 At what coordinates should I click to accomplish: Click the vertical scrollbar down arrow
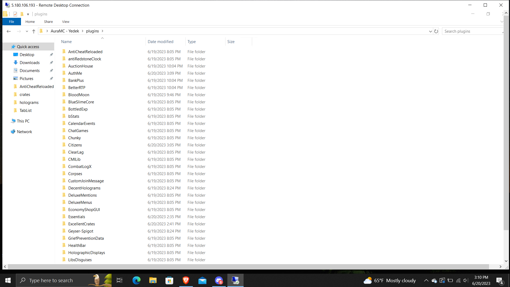point(506,261)
